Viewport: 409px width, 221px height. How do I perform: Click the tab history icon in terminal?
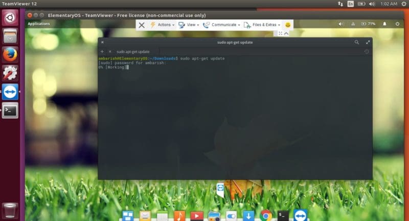point(367,51)
